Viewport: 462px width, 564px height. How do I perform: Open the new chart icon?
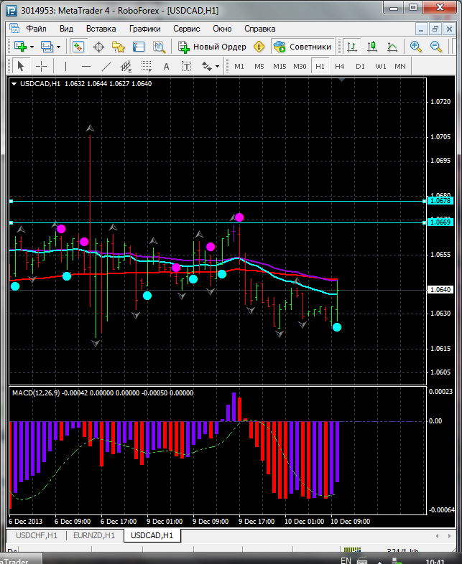pyautogui.click(x=19, y=47)
